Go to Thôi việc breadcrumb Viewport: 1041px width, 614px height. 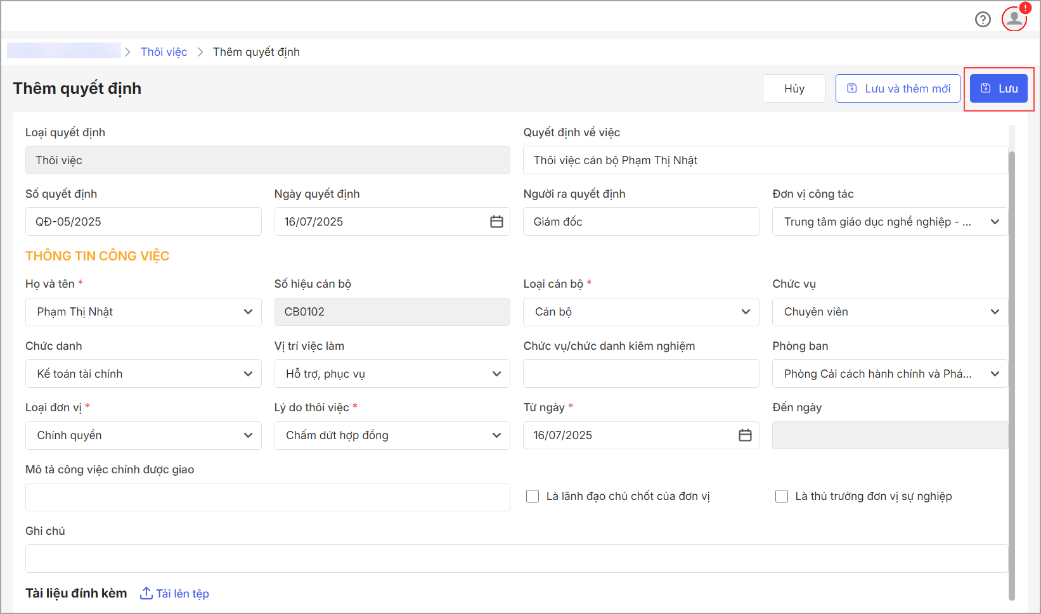point(164,52)
